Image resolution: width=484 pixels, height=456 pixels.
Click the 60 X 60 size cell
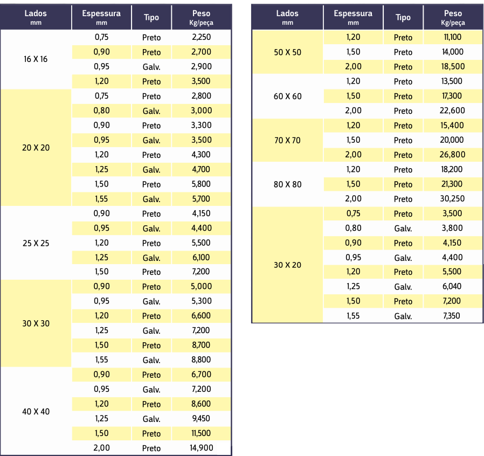287,96
